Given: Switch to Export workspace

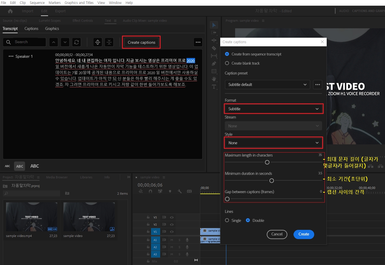Looking at the screenshot, I should click(60, 11).
